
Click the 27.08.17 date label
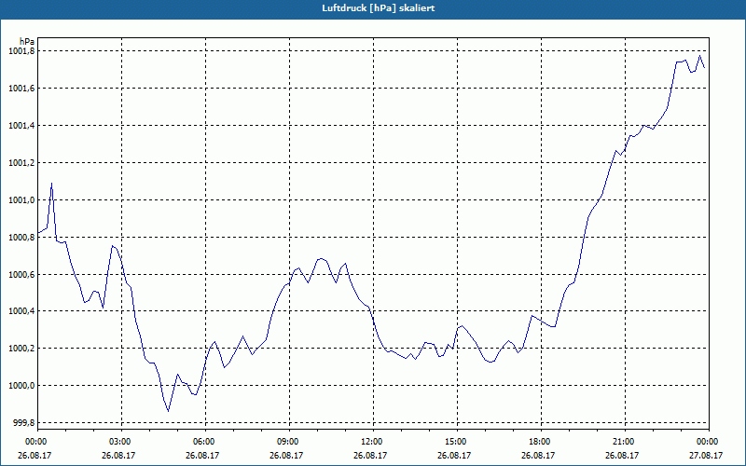pos(706,455)
